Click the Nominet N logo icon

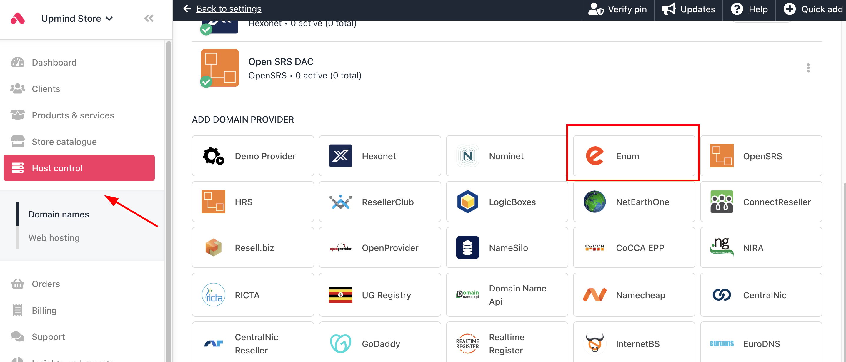[467, 156]
